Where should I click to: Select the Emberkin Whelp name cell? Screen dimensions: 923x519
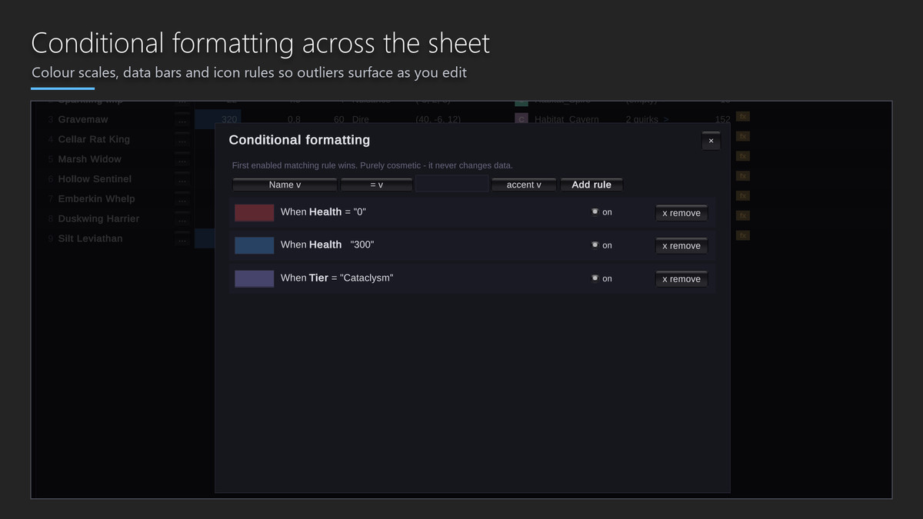[x=96, y=199]
